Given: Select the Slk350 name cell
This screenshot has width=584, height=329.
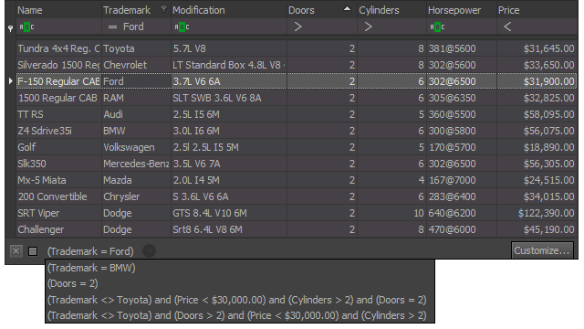Looking at the screenshot, I should (58, 164).
